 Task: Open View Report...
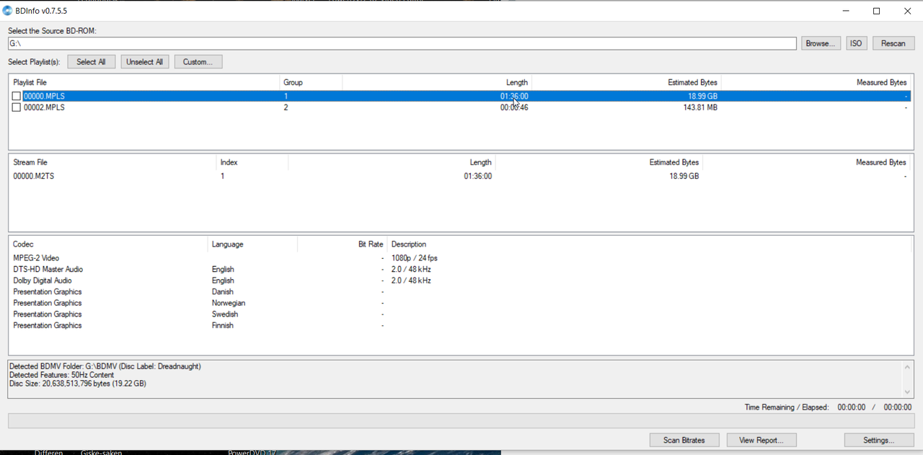761,440
